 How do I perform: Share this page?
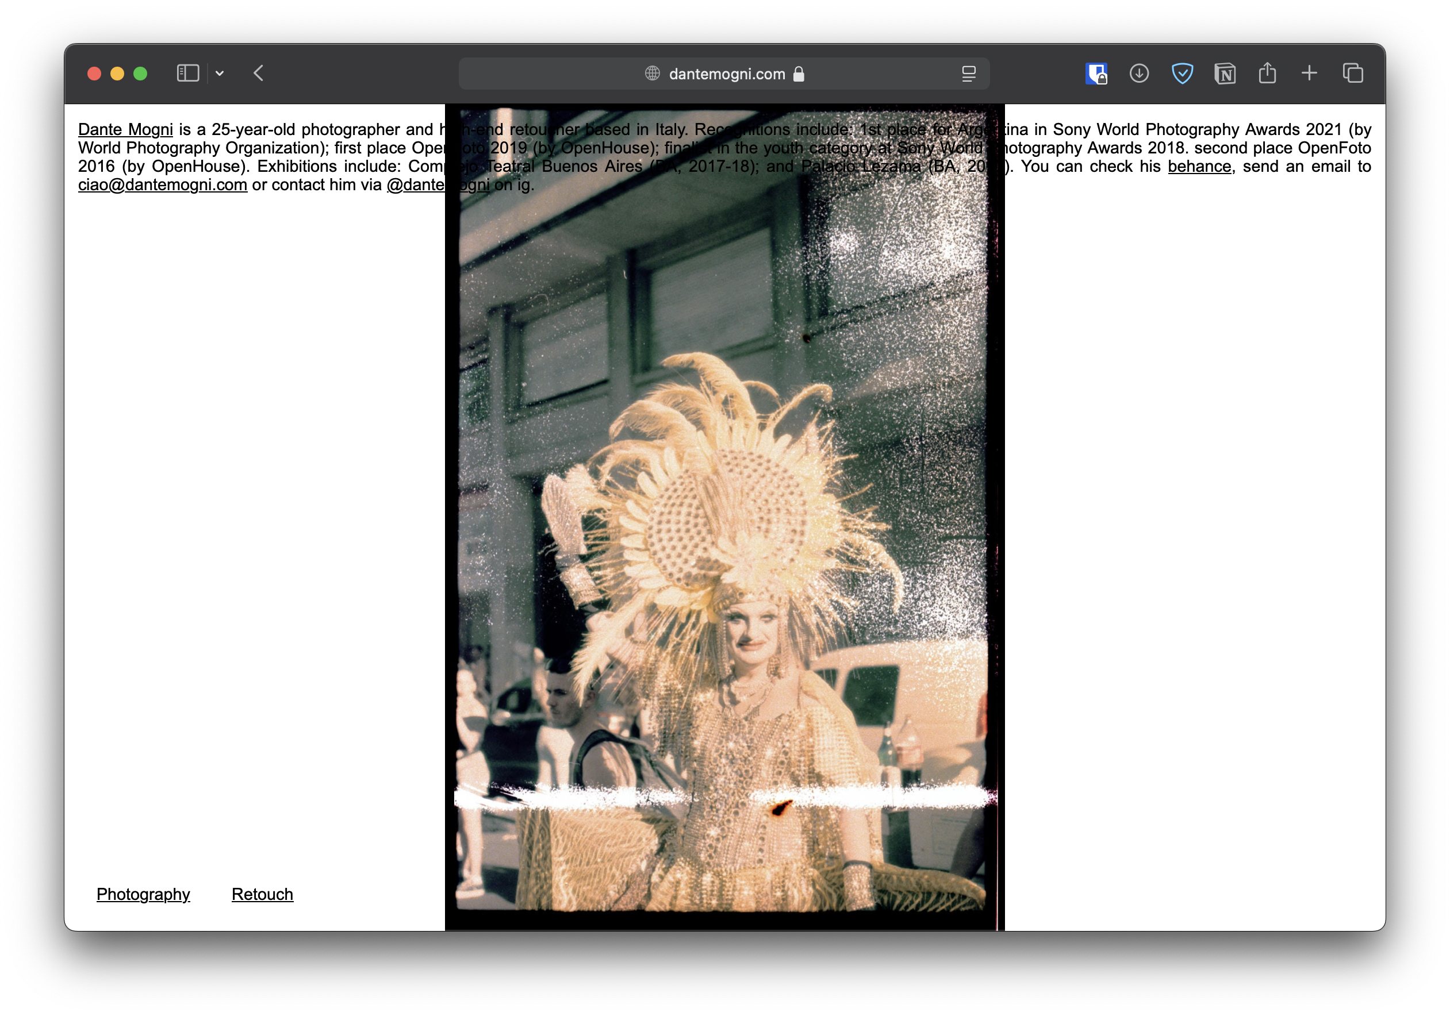[1267, 73]
